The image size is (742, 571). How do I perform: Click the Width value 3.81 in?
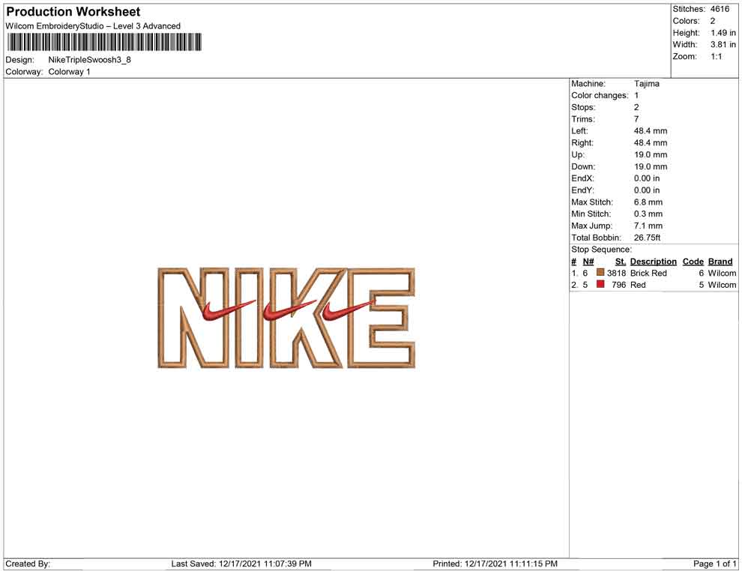pyautogui.click(x=723, y=44)
